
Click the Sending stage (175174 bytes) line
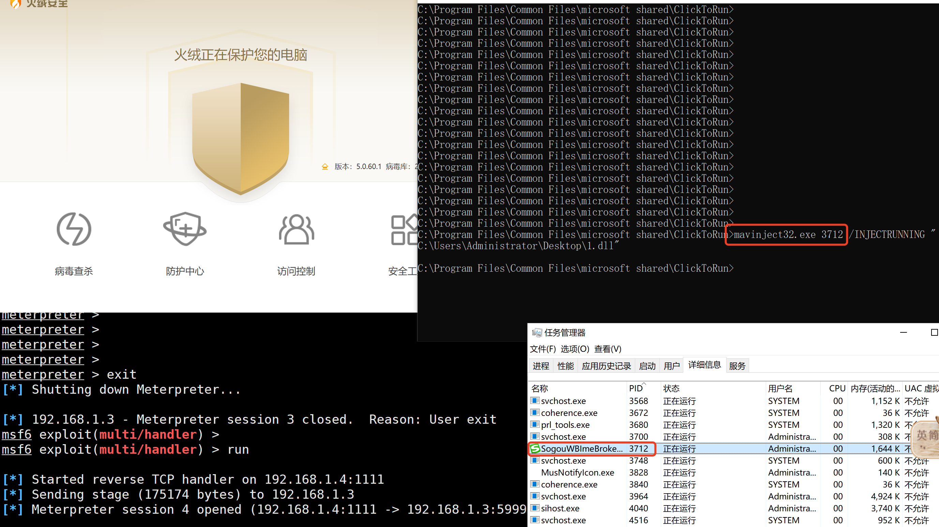click(178, 494)
